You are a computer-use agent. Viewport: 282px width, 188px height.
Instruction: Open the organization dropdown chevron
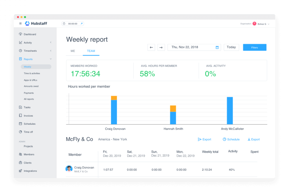(x=269, y=24)
